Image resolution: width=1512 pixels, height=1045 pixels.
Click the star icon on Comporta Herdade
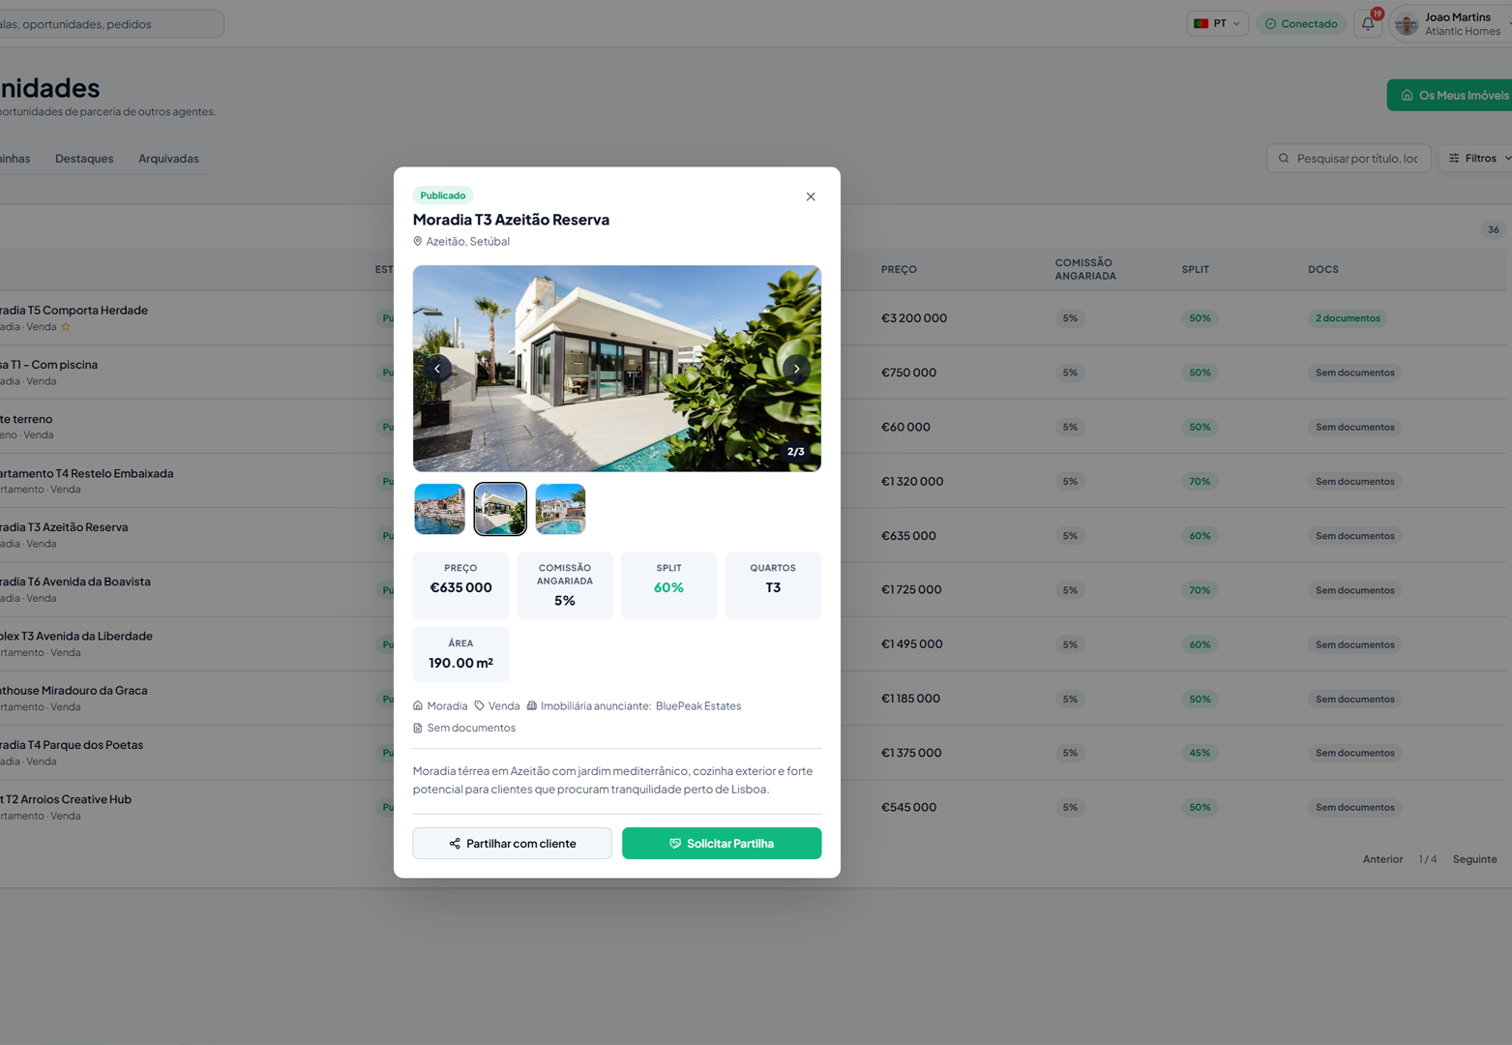(66, 327)
